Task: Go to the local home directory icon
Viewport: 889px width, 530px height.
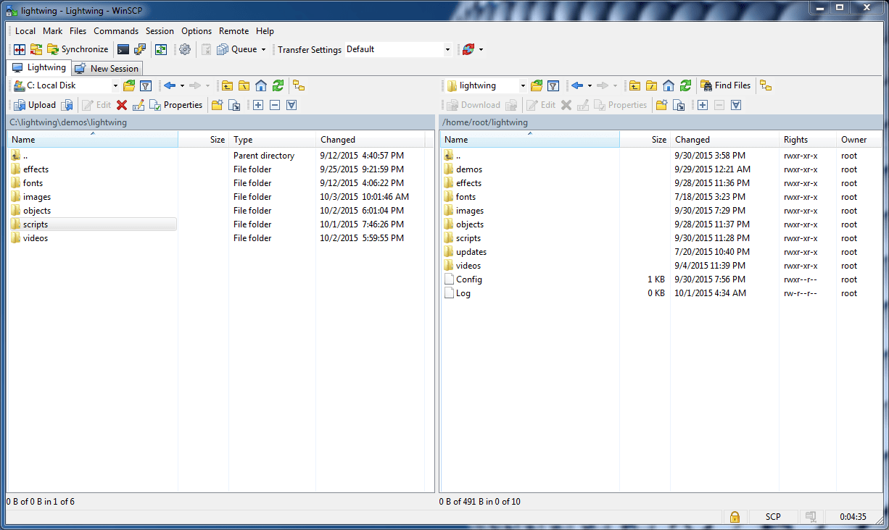Action: pos(261,85)
